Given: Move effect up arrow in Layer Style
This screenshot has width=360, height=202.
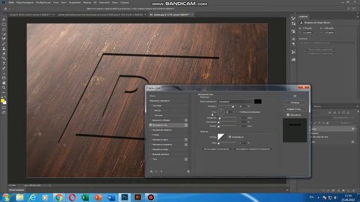Looking at the screenshot, I should (156, 171).
